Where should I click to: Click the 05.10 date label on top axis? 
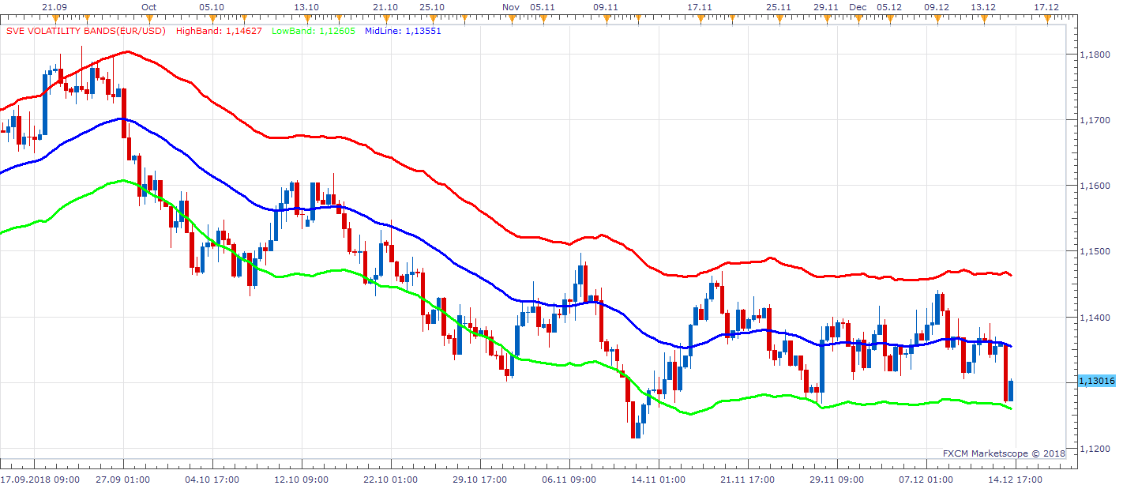tap(212, 6)
